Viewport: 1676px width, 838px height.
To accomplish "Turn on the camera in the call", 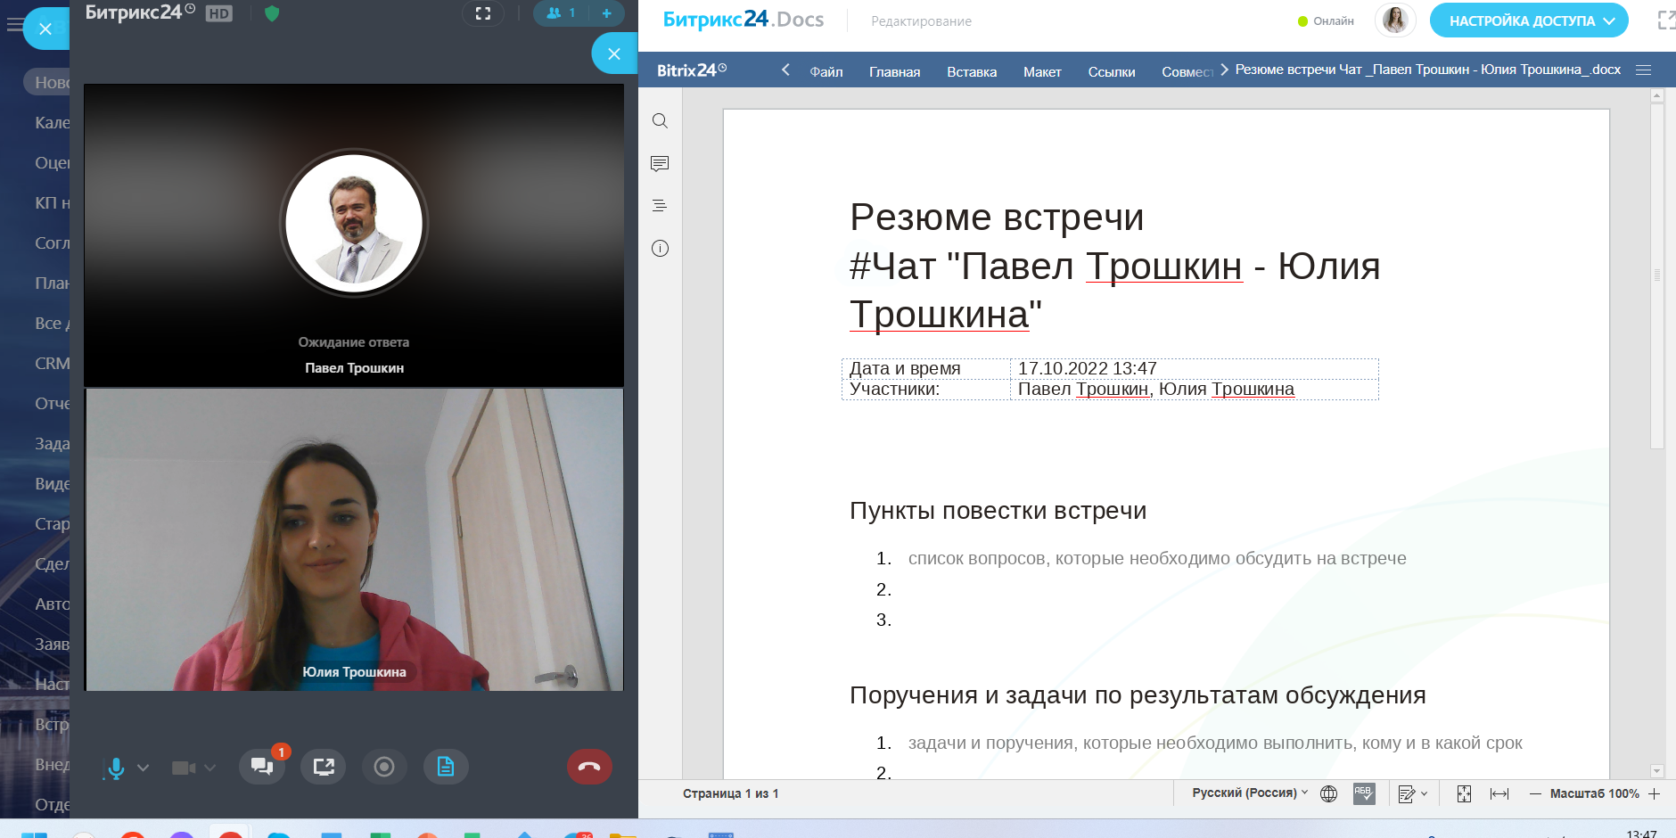I will coord(184,768).
